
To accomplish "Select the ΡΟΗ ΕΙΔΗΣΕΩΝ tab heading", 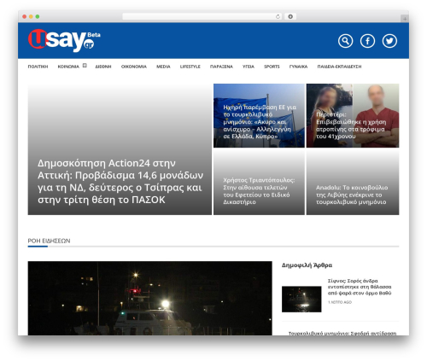I will point(49,241).
